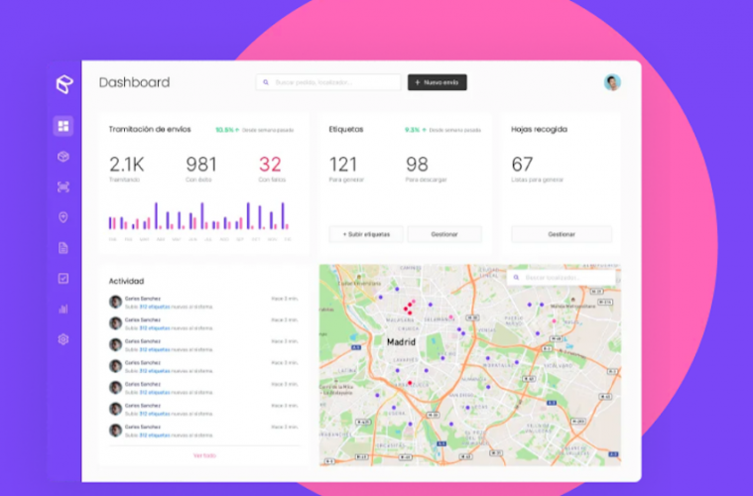
Task: Click the magnifier icon in the map search box
Action: [516, 278]
